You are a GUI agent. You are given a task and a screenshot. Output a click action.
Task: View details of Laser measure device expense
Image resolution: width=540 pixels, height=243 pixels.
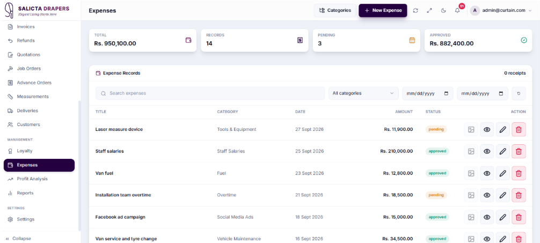(487, 129)
